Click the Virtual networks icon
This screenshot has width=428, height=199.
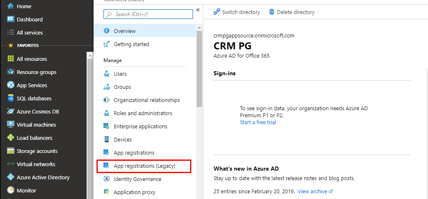(x=11, y=164)
